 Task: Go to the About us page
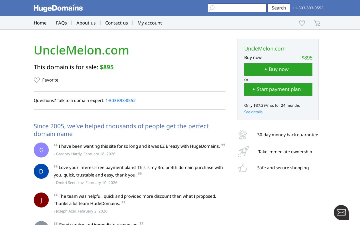[x=86, y=23]
